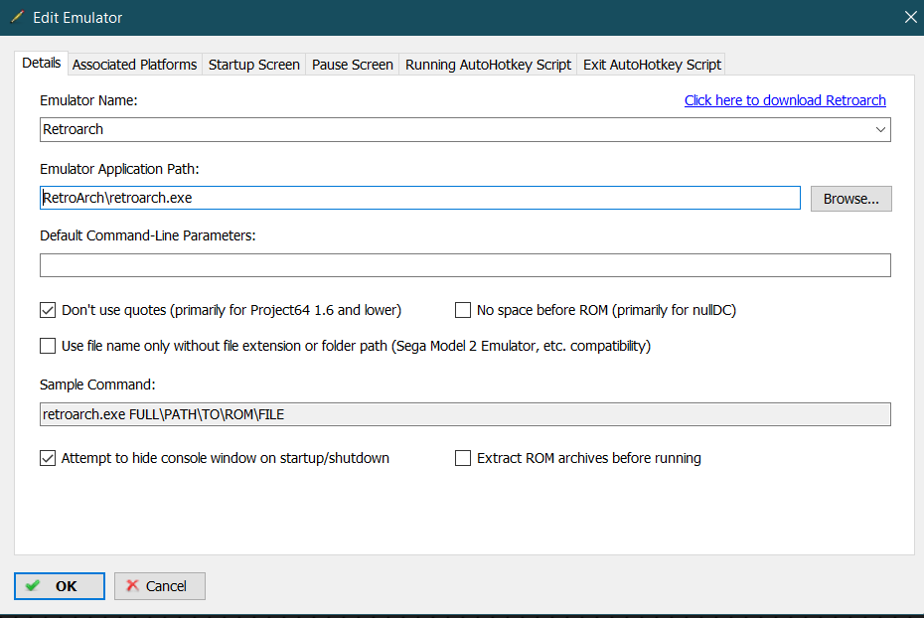Switch to the Details tab
The width and height of the screenshot is (924, 618).
click(x=42, y=63)
